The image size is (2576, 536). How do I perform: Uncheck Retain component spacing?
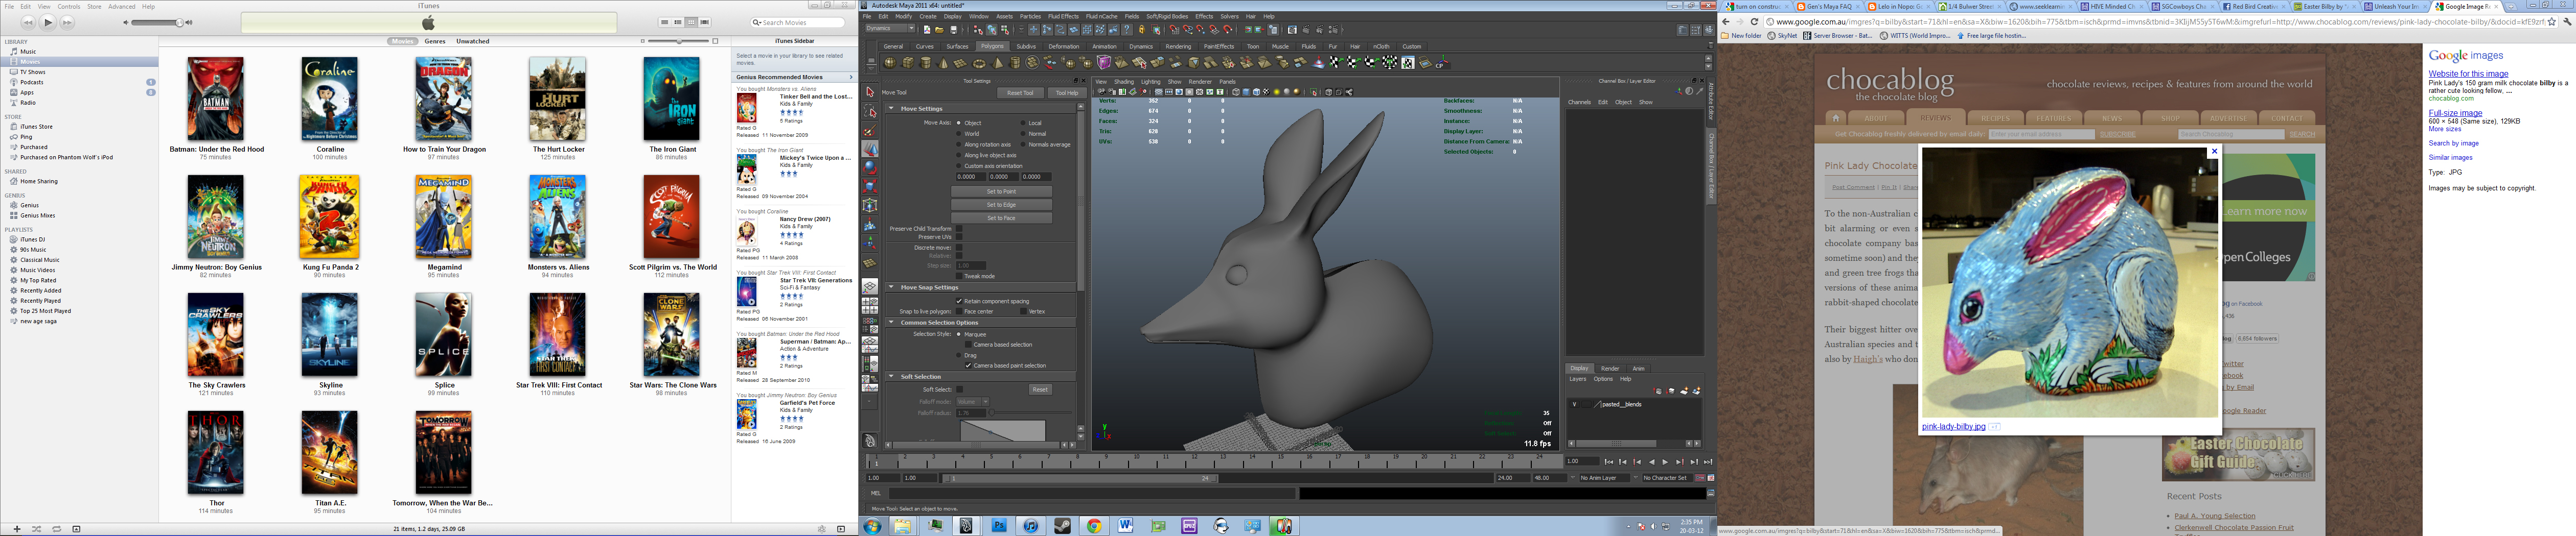point(960,302)
